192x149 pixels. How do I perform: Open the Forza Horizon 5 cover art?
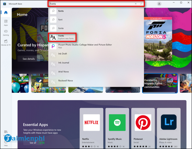pyautogui.click(x=158, y=39)
